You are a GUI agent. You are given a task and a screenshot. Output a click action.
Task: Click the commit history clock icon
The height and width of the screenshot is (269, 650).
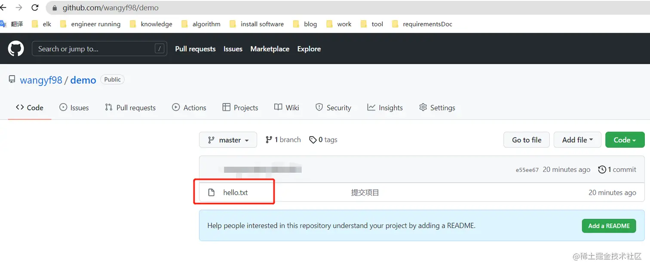602,169
